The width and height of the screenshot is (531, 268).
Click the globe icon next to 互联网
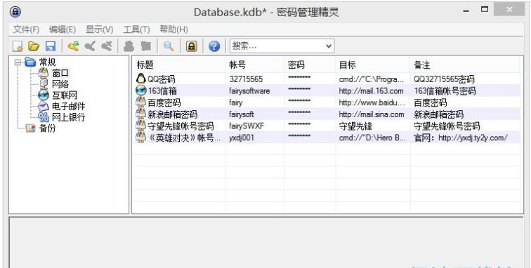pos(44,95)
